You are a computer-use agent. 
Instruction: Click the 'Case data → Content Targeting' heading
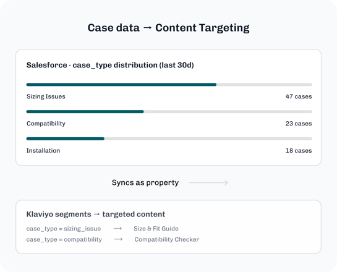168,28
